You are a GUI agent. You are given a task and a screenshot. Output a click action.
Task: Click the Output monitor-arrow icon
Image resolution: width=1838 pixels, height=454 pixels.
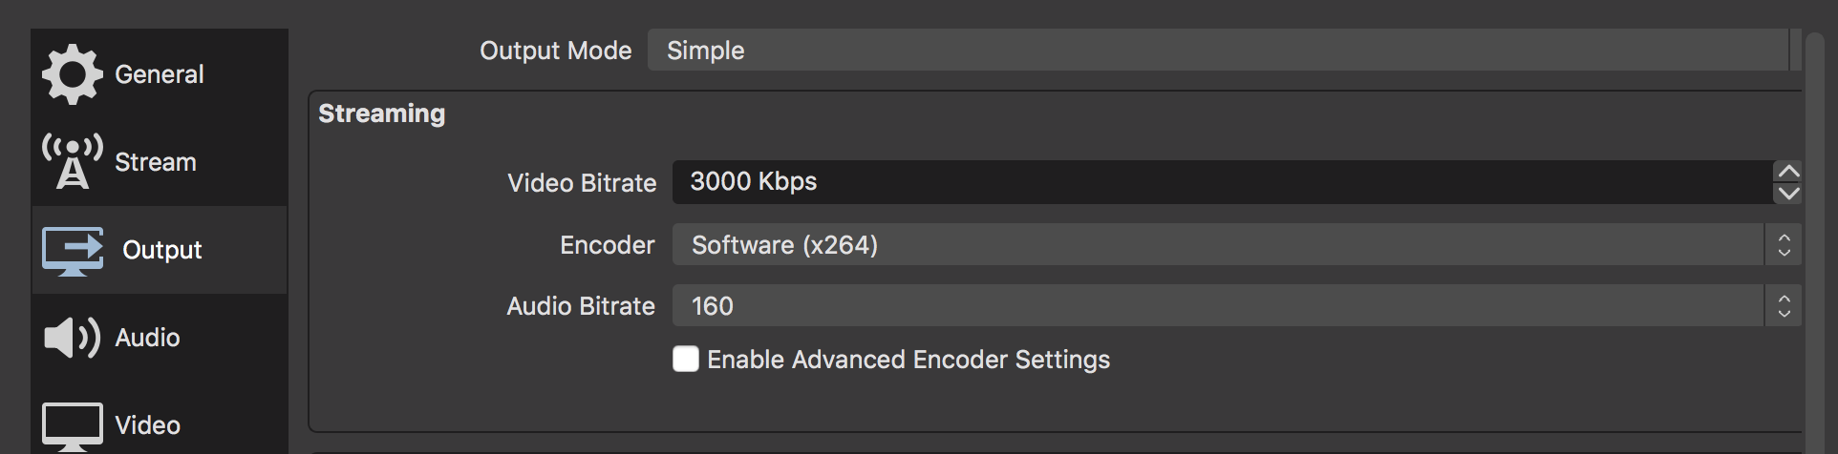coord(73,251)
